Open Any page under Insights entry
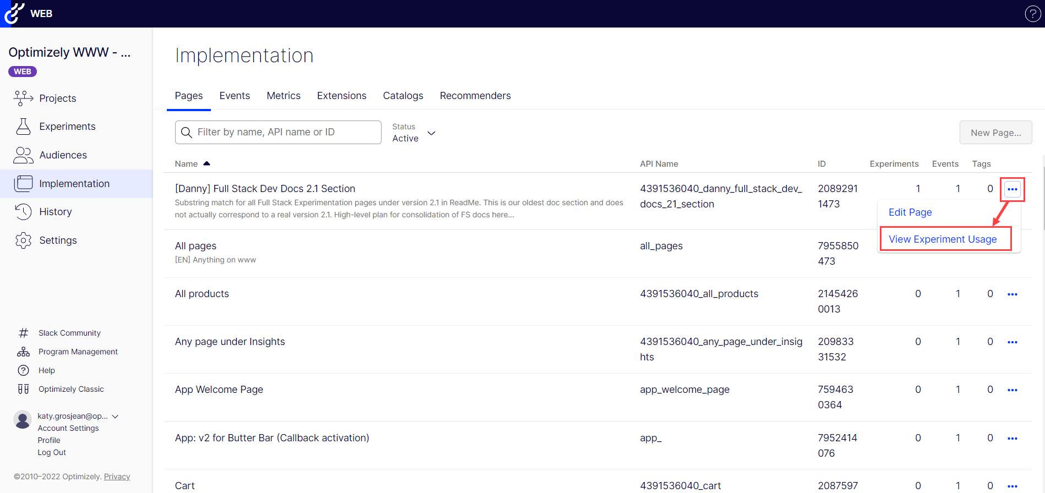 [230, 342]
